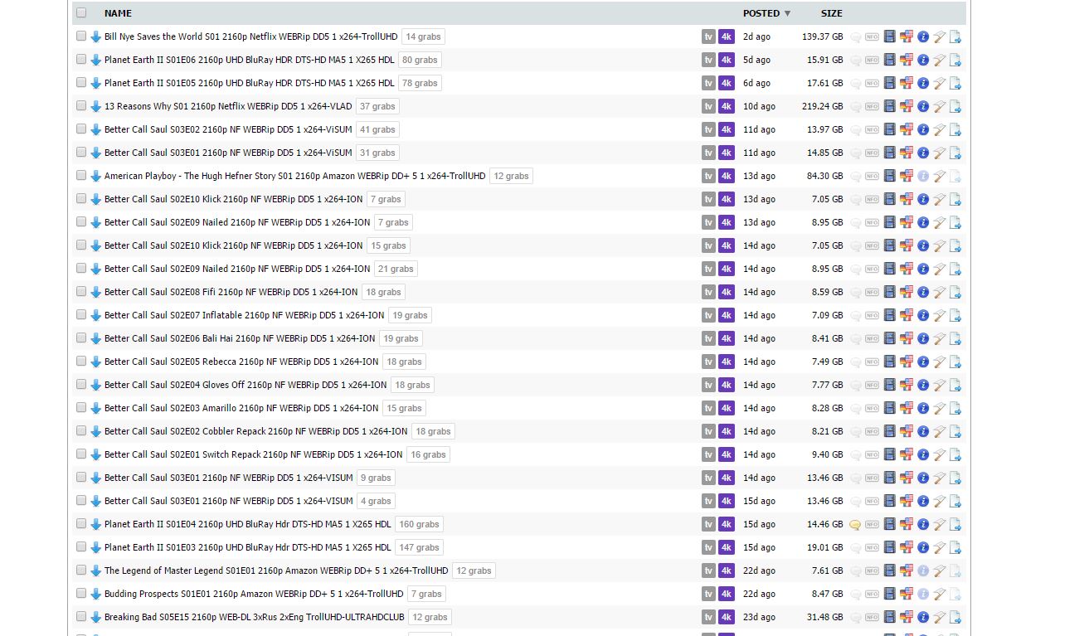The image size is (1089, 636).
Task: Click page-arrow icon for Better Call Saul Amarillo
Action: click(x=955, y=408)
